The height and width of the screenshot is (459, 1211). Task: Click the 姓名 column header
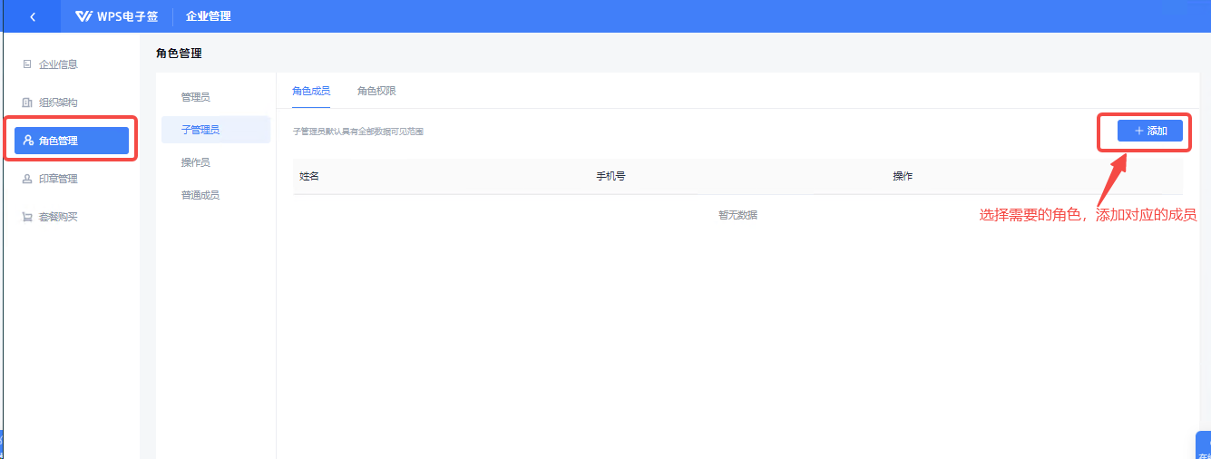[309, 176]
